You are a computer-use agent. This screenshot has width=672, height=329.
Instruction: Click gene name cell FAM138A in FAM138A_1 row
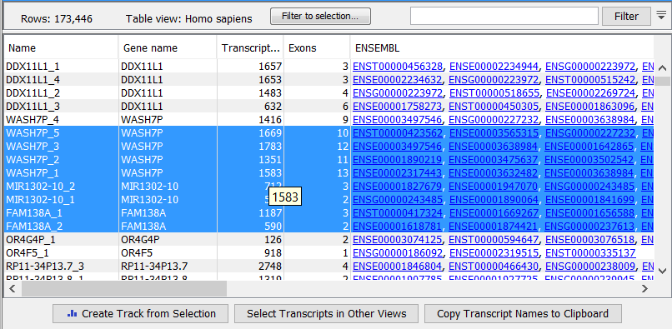point(143,213)
